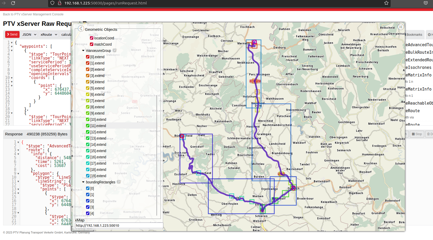Select the [19].extend label

98,176
